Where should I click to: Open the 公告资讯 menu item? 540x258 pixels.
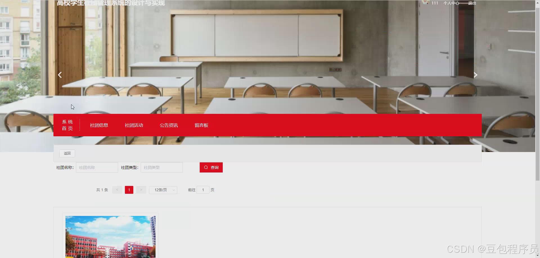(x=169, y=125)
